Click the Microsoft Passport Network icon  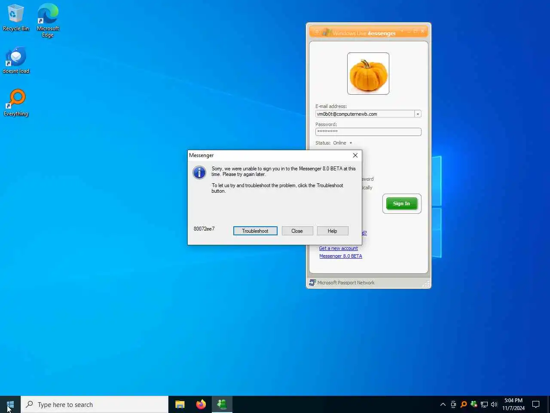point(312,283)
